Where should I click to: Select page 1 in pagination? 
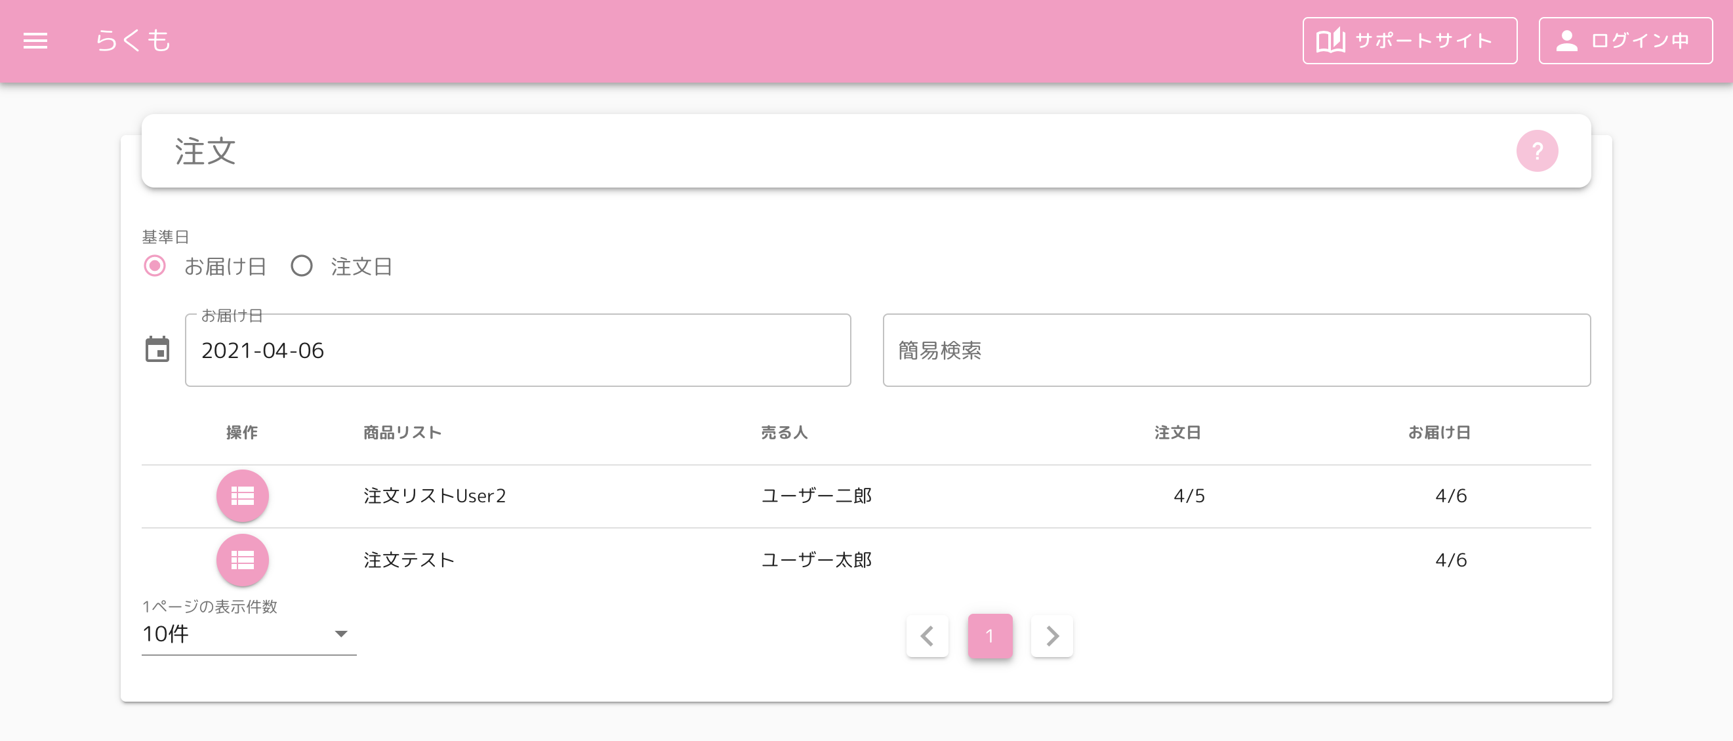990,635
